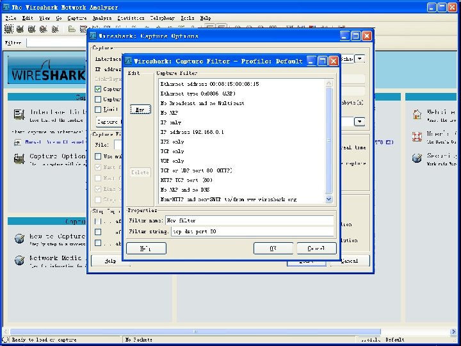Click the User's Guide lifebuoy icon

pos(417,136)
